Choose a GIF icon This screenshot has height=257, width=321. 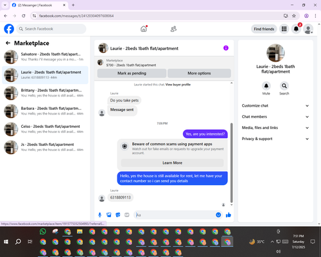[127, 215]
